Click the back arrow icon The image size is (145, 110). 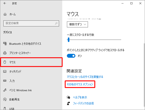coord(5,3)
